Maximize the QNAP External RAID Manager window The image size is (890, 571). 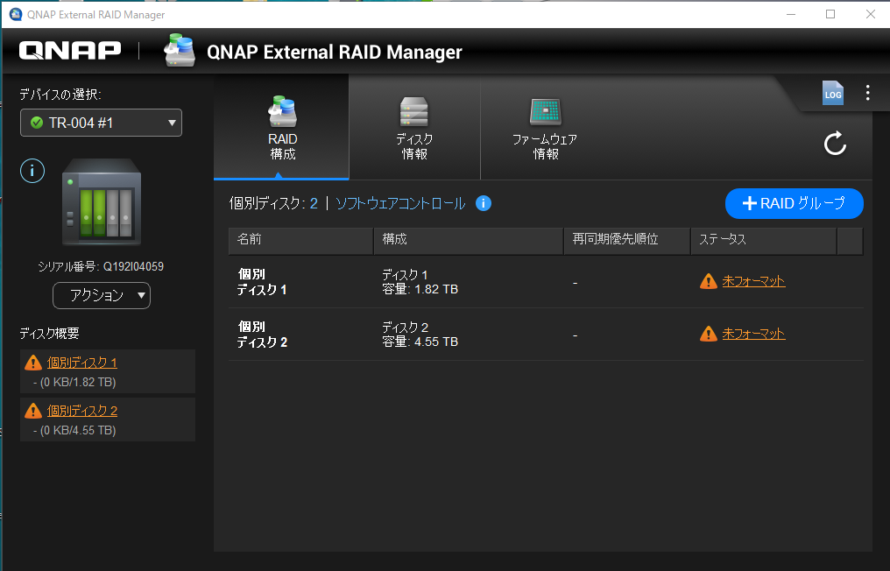click(x=830, y=14)
